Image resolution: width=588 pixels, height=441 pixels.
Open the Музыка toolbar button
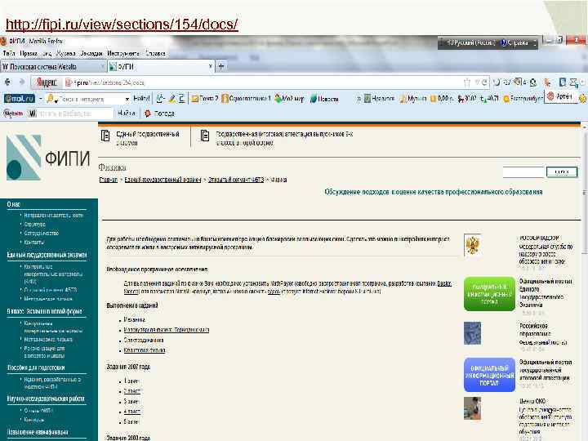tap(413, 99)
